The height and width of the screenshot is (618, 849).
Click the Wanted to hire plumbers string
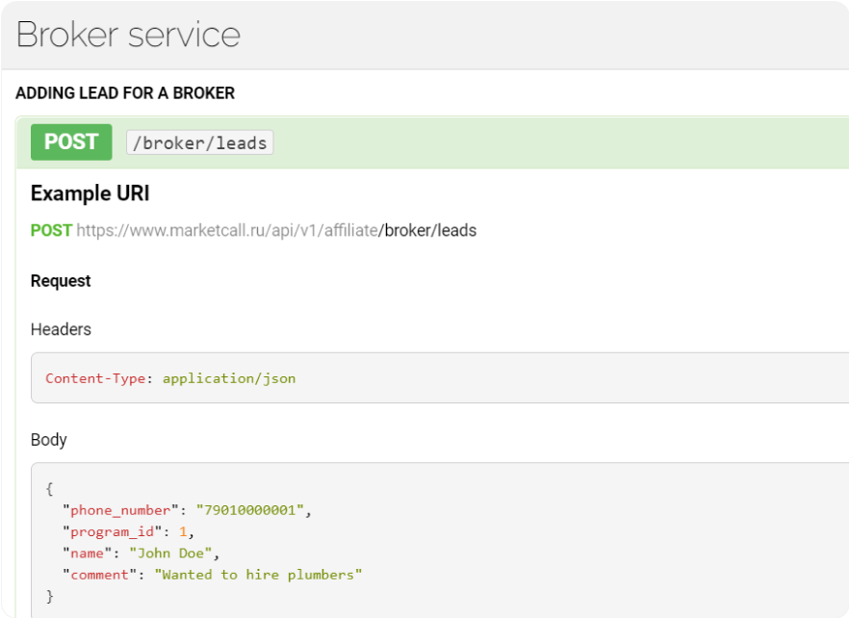[258, 575]
